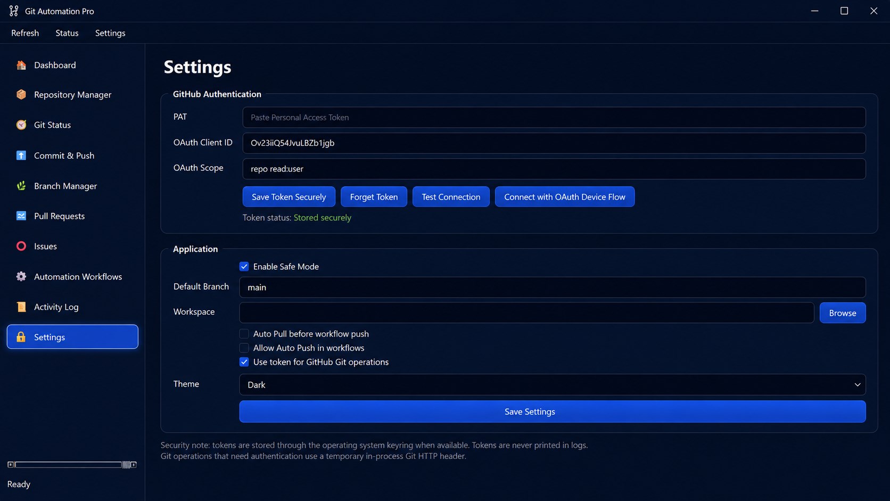Click the 'Ready' status bar text
Viewport: 890px width, 501px height.
[x=19, y=484]
